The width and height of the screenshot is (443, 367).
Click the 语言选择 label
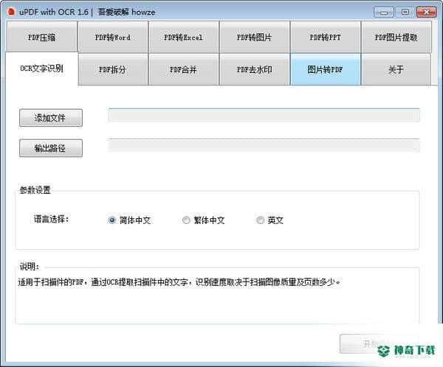(51, 219)
